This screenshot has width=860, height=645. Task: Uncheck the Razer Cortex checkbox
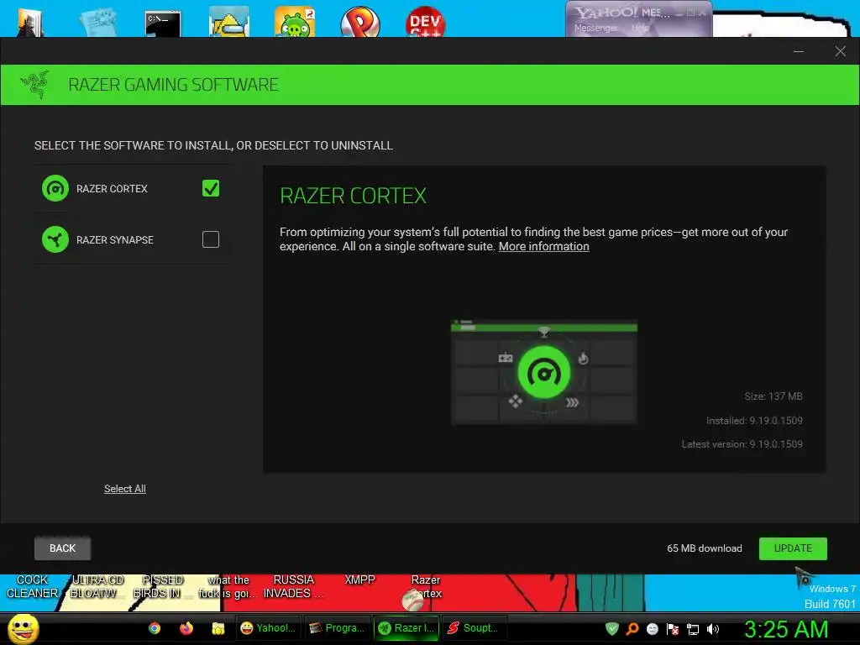pos(211,188)
